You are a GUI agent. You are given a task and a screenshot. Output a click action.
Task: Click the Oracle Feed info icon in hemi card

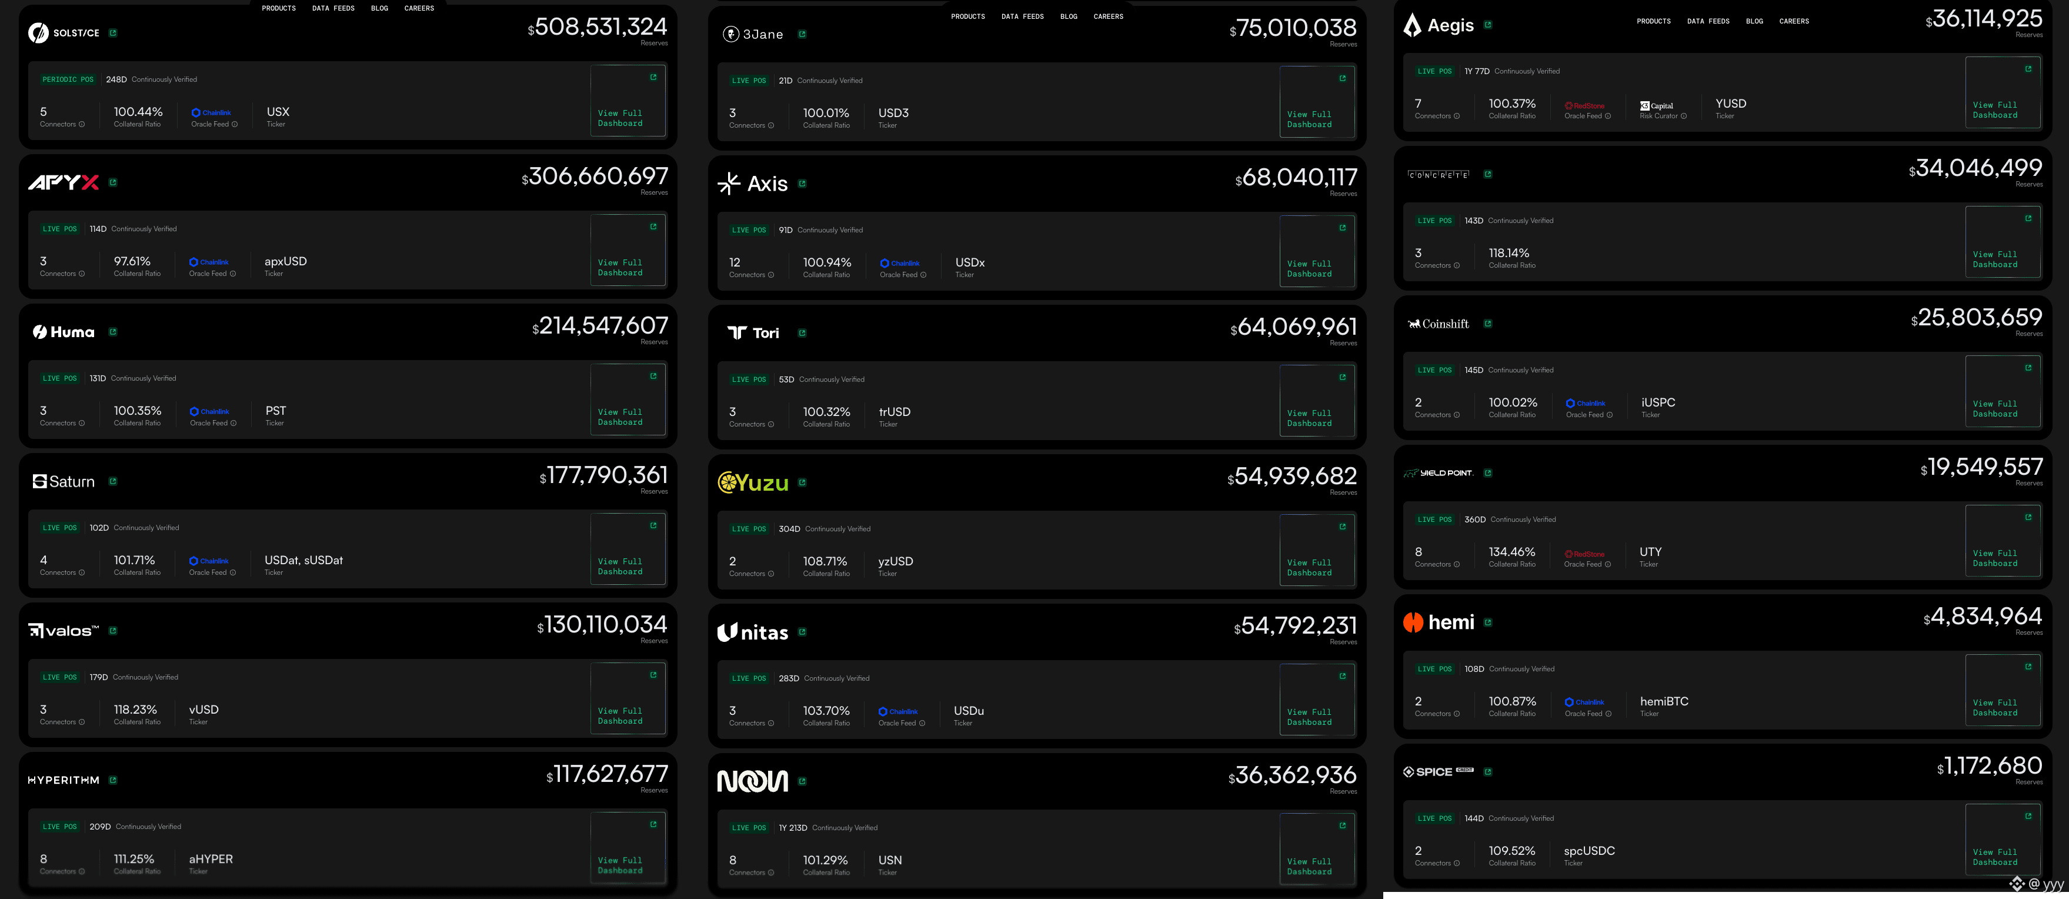pyautogui.click(x=1608, y=714)
